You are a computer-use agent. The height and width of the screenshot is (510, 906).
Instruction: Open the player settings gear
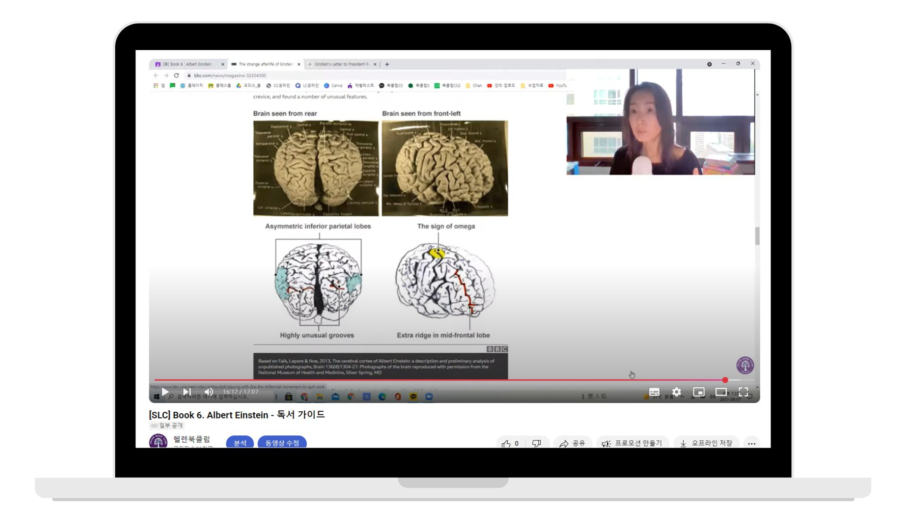point(676,392)
